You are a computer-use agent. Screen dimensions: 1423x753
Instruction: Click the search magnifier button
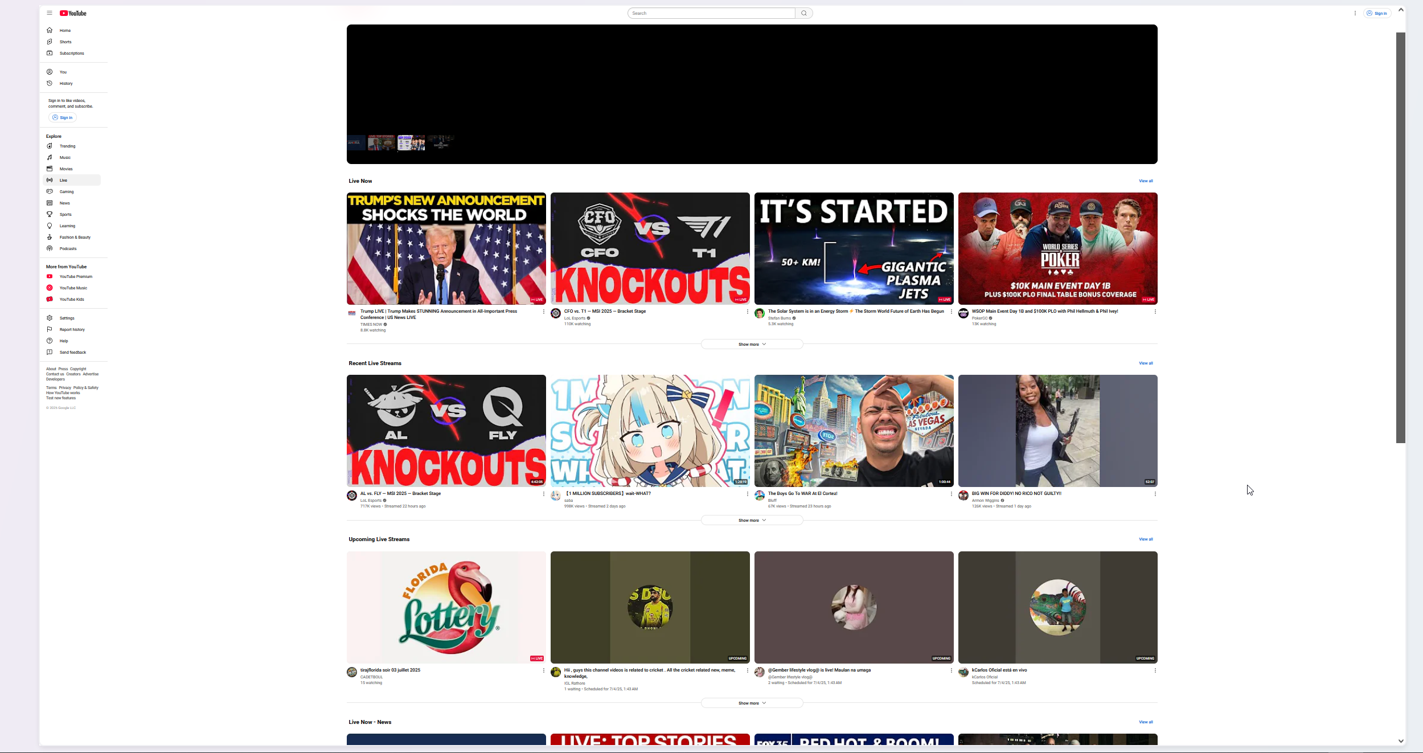tap(803, 13)
